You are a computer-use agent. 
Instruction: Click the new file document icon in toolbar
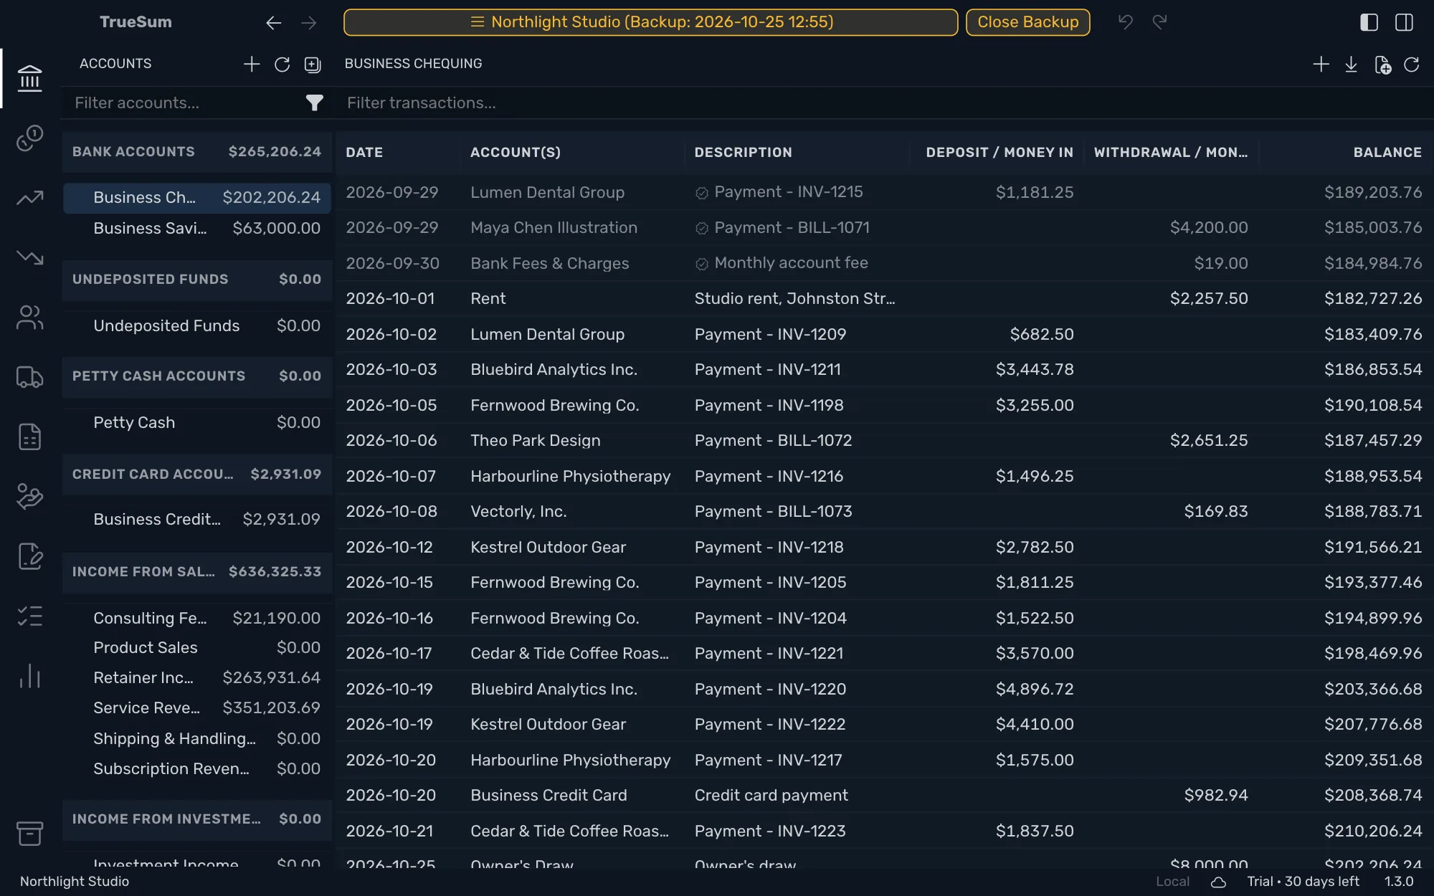pyautogui.click(x=1382, y=65)
